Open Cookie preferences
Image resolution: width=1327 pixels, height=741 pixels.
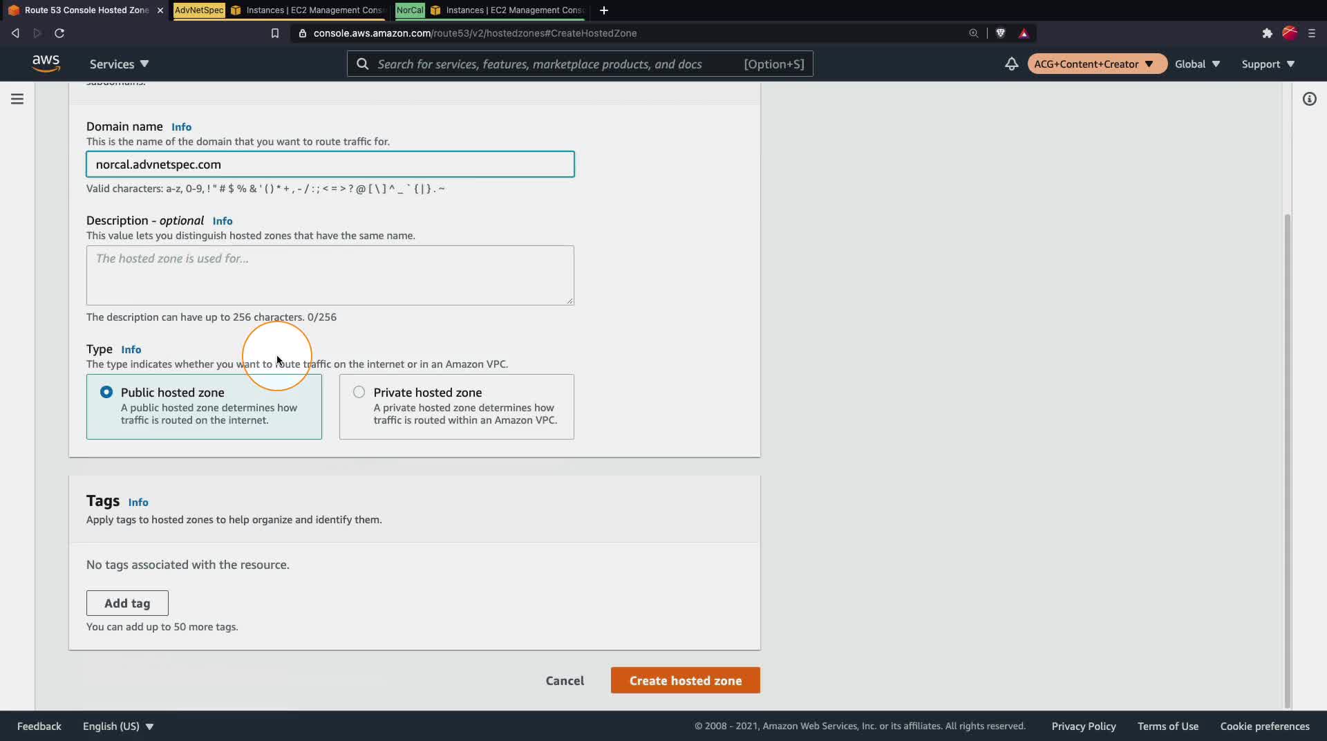pyautogui.click(x=1264, y=726)
